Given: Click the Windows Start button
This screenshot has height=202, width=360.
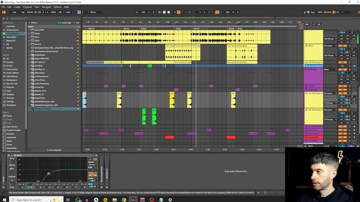Looking at the screenshot, I should tap(4, 200).
